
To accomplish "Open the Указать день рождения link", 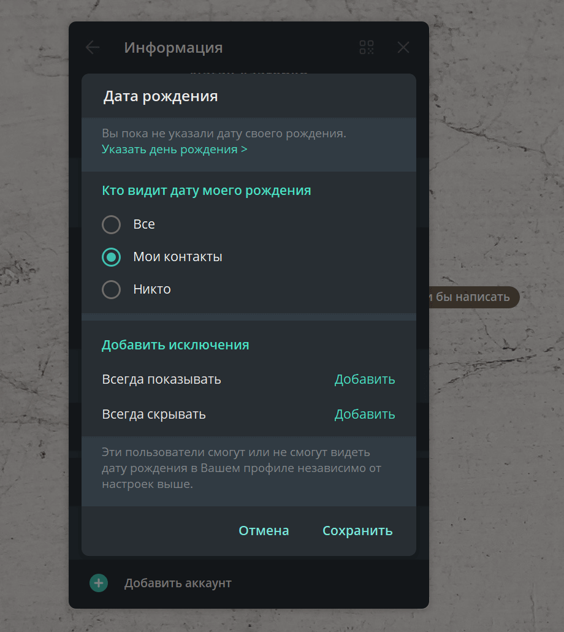I will [174, 150].
